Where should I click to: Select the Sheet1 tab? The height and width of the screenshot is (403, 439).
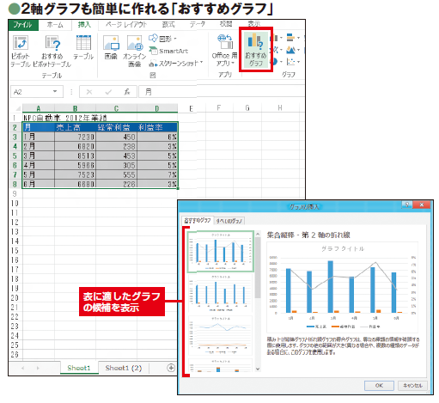(x=79, y=368)
